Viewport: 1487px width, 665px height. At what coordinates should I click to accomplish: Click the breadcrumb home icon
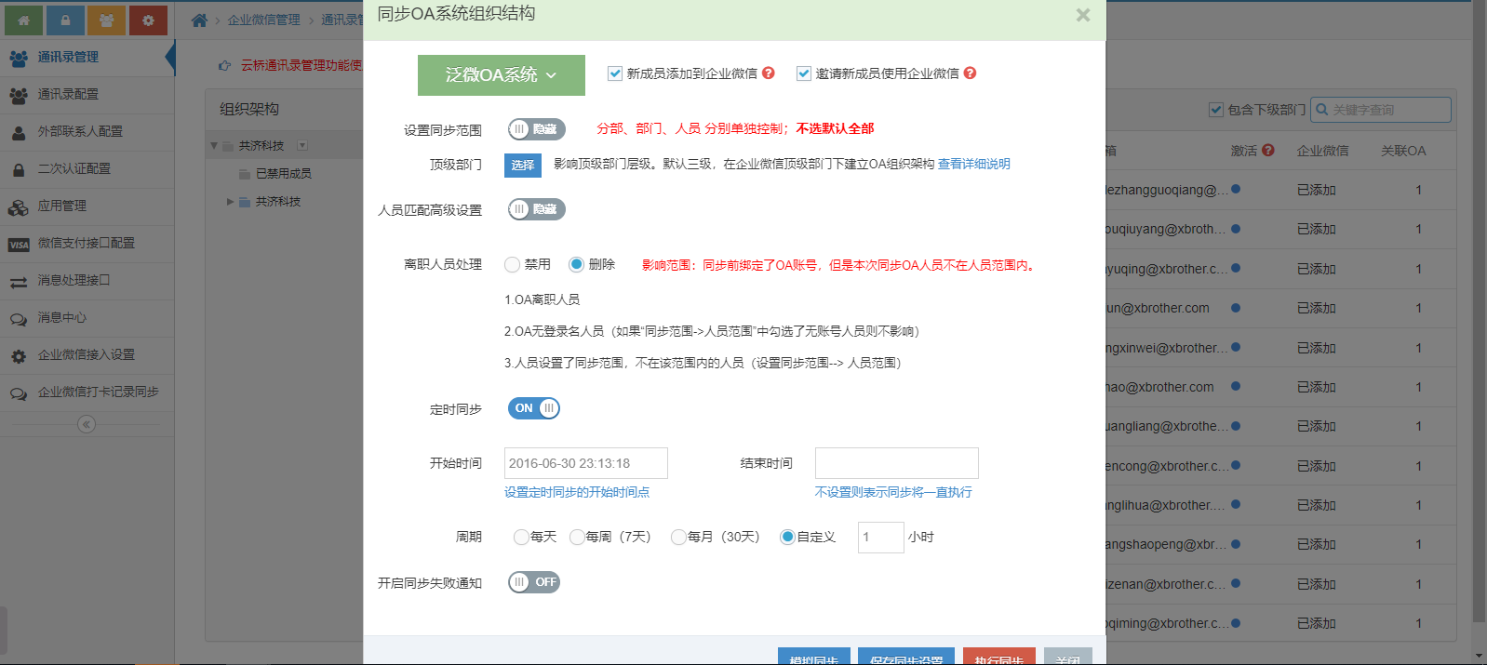(199, 20)
